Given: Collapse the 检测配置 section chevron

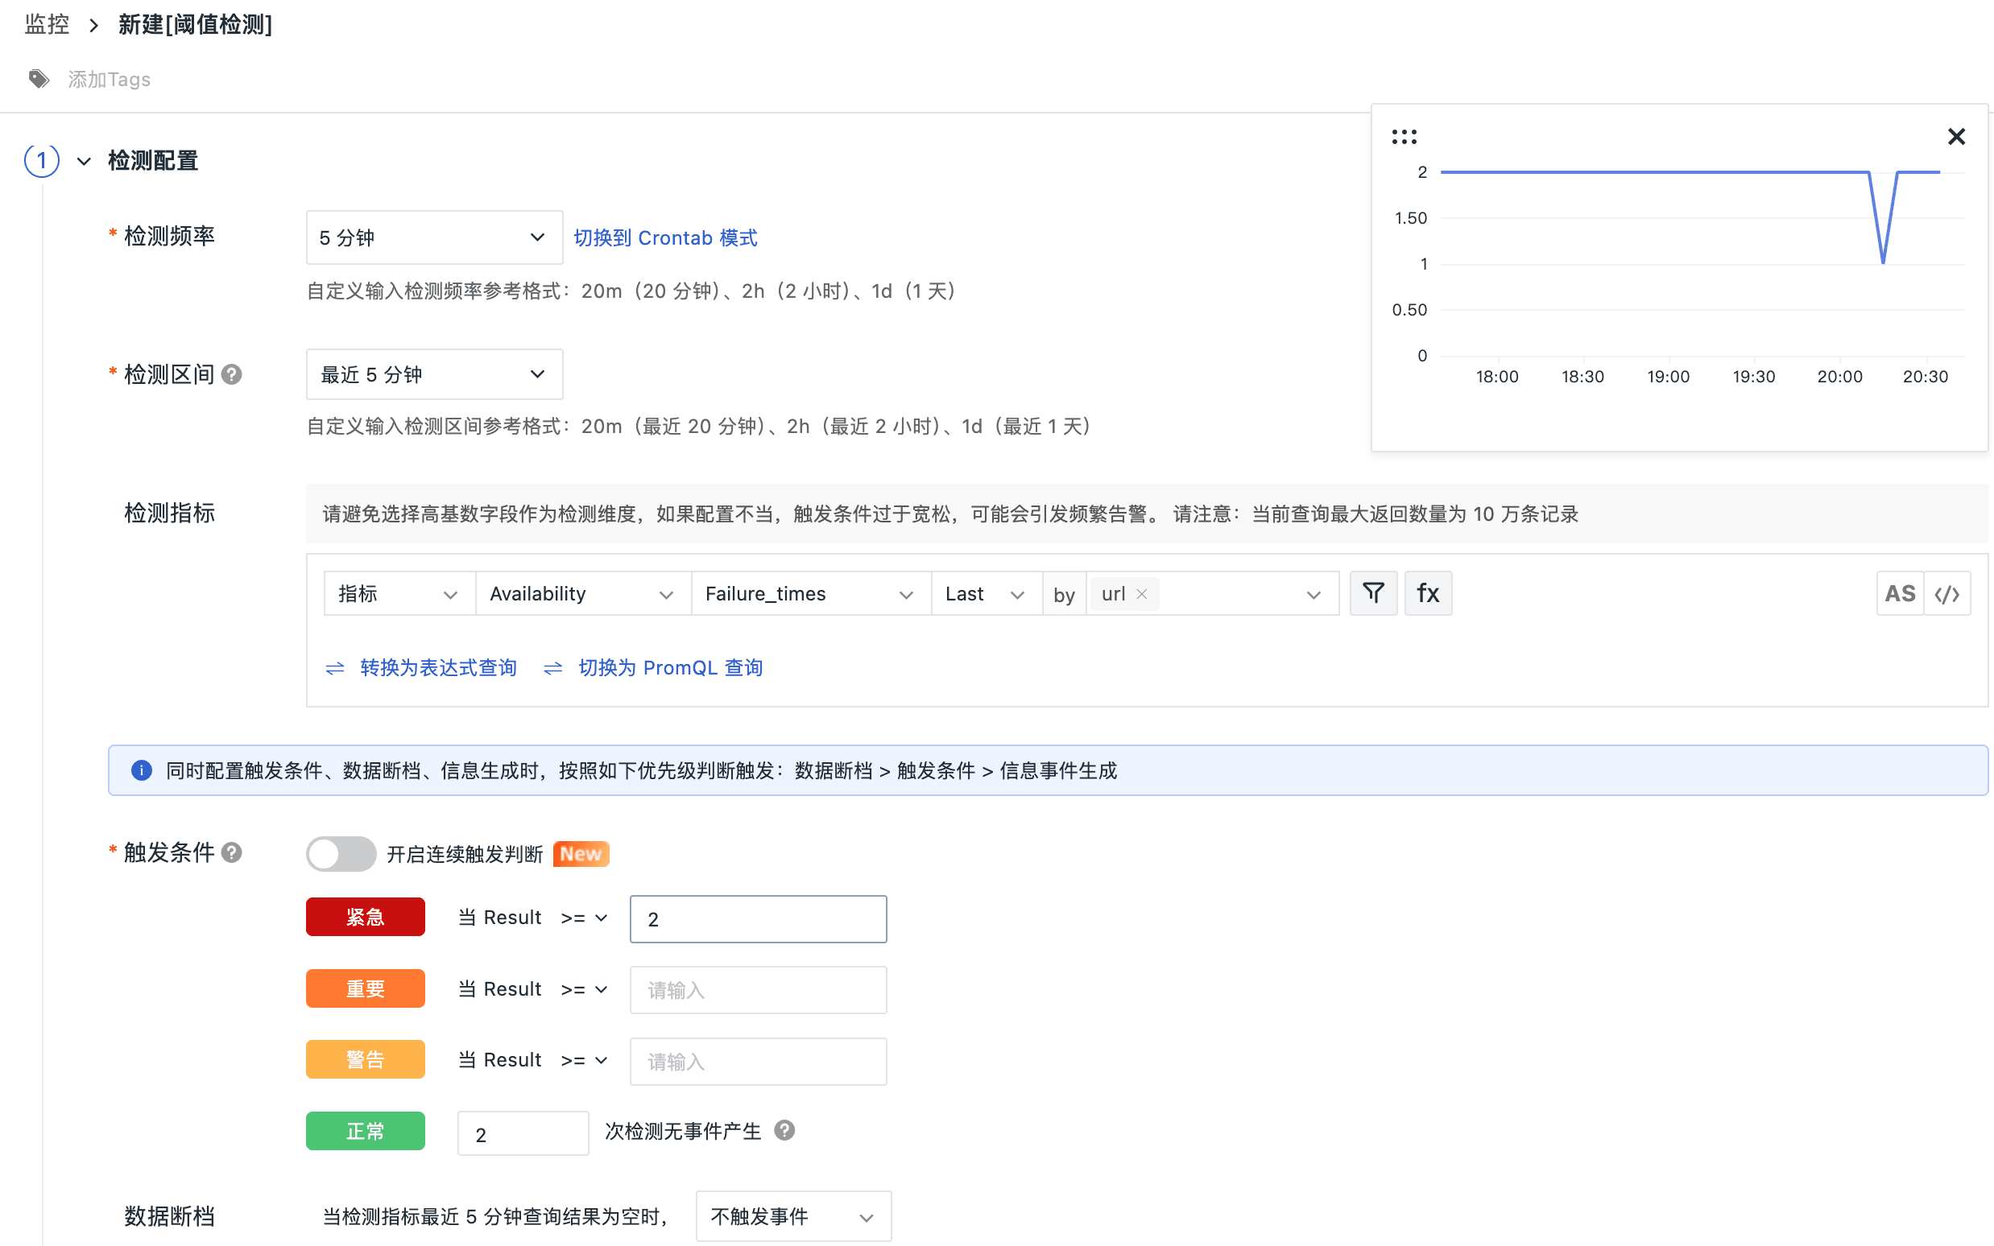Looking at the screenshot, I should pyautogui.click(x=83, y=161).
